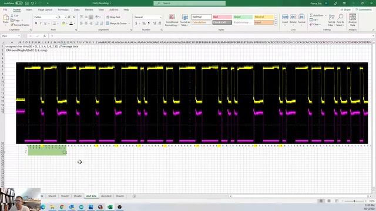
Task: Switch to the Insert ribbon tab
Action: pyautogui.click(x=29, y=10)
